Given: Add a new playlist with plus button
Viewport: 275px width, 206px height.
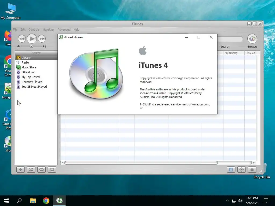Looking at the screenshot, I should click(x=20, y=170).
